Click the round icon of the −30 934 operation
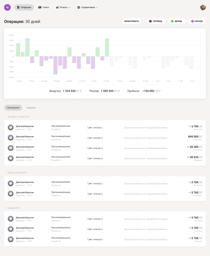Screen dimensions: 210x256 point(11,158)
